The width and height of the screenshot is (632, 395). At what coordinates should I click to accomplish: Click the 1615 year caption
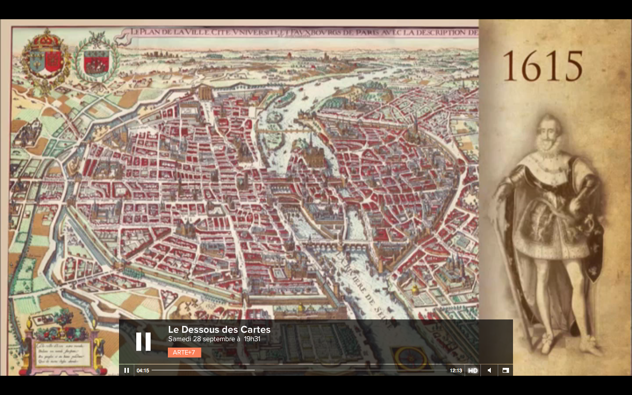[543, 66]
